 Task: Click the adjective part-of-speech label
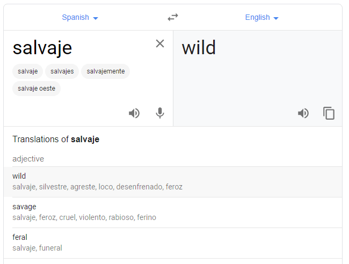(x=28, y=159)
